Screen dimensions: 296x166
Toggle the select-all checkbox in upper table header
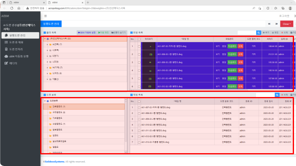(x=139, y=39)
